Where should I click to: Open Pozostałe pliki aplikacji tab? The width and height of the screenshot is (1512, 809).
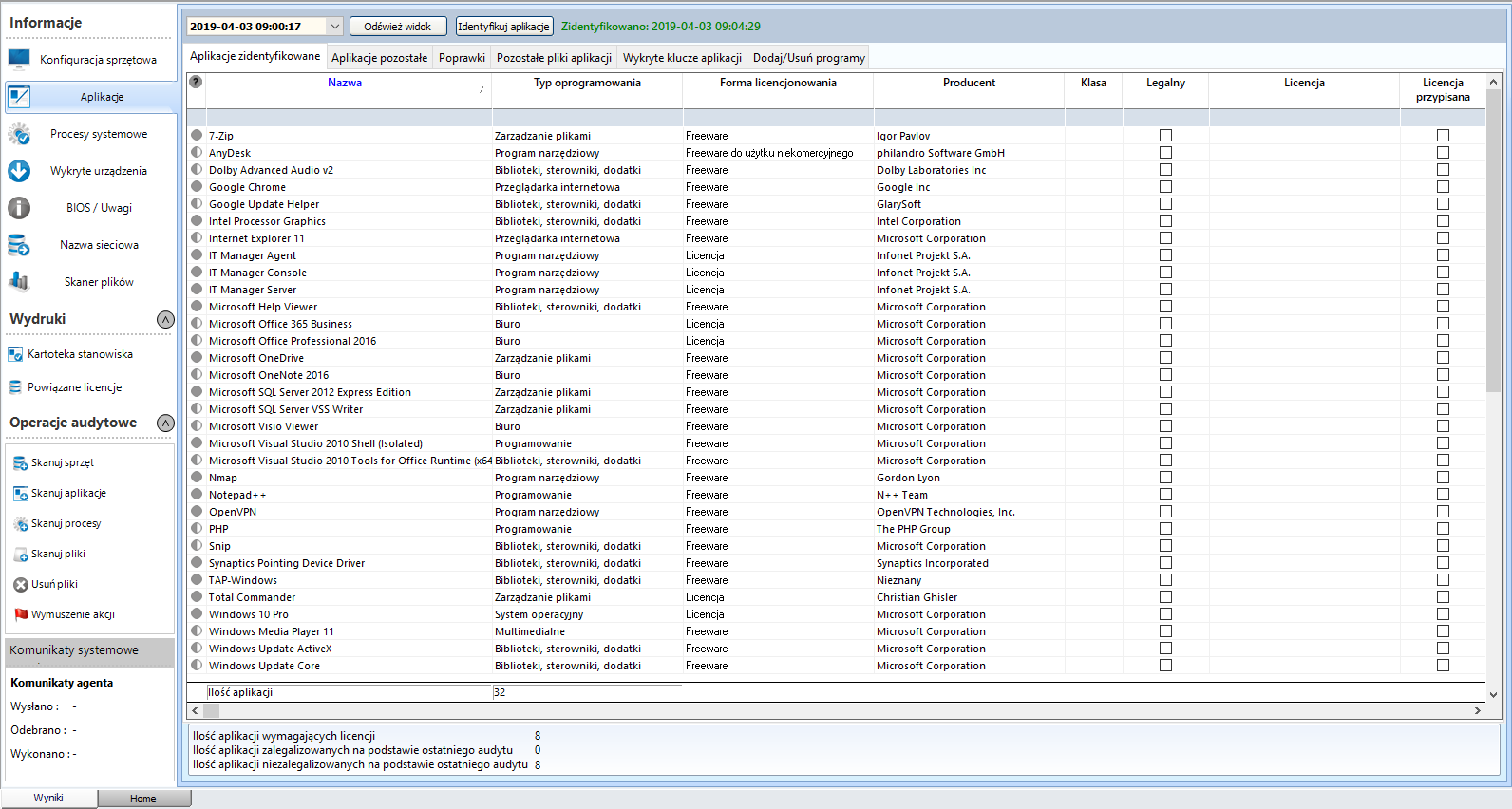(554, 58)
